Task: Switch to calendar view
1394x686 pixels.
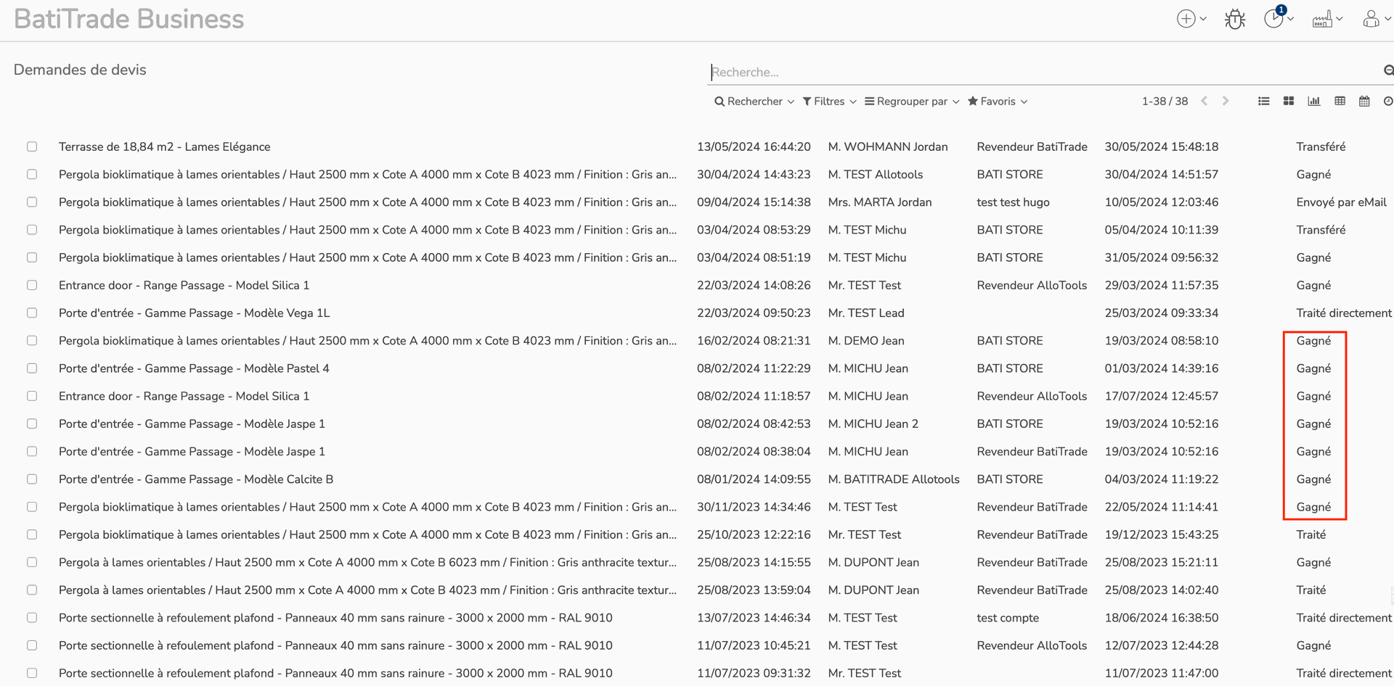Action: (x=1364, y=102)
